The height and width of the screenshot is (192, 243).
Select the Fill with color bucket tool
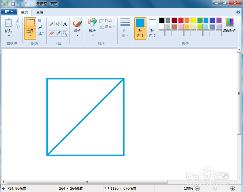tap(58, 24)
